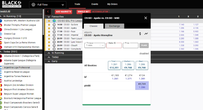
Task: Open info icon for CS:GO - Imperial
Action: [x=54, y=35]
